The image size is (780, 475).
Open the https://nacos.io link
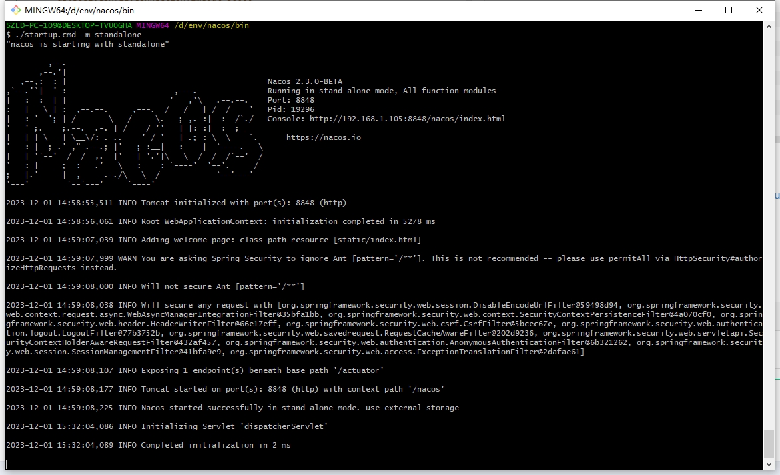pos(323,137)
